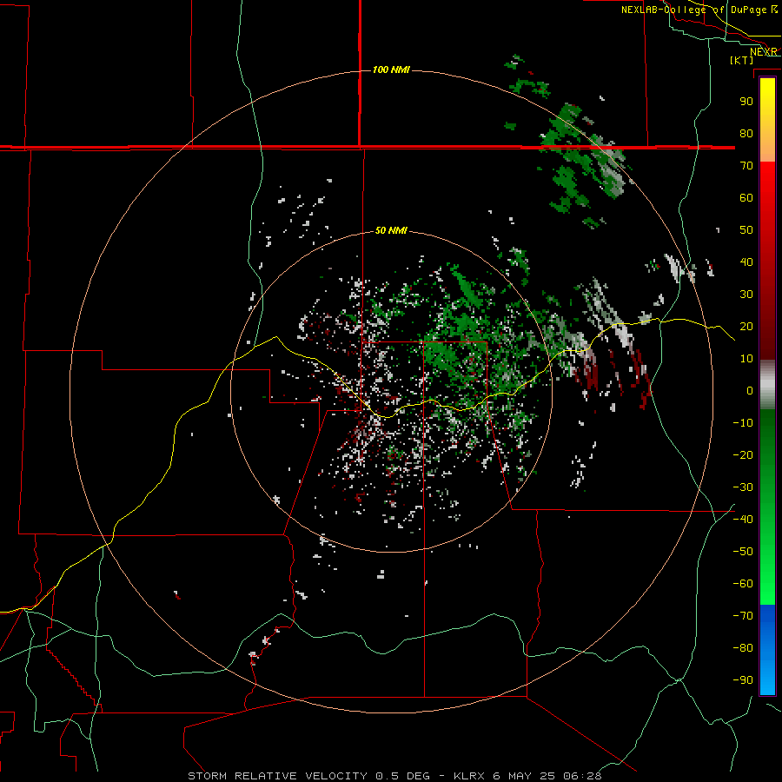
Task: Click the -30 scale value
Action: [x=743, y=487]
